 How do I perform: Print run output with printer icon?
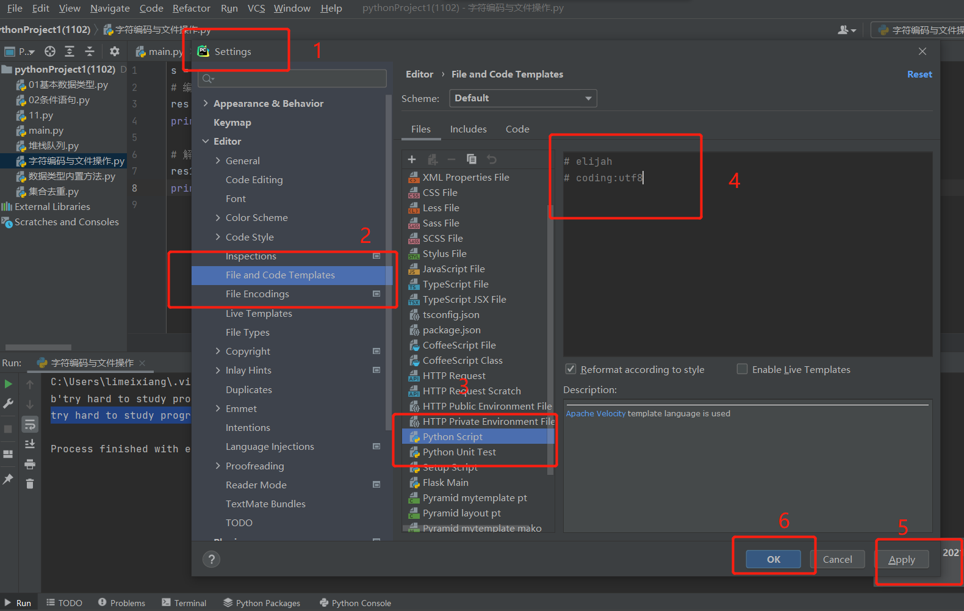29,465
